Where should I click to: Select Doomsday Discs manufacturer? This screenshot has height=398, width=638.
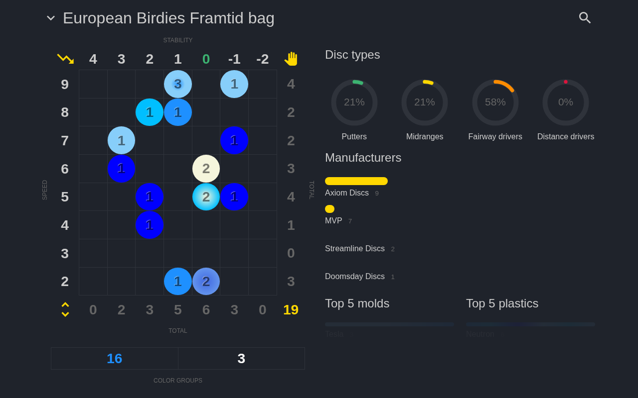pyautogui.click(x=355, y=276)
